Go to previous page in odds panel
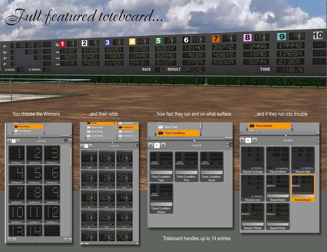 82,146
